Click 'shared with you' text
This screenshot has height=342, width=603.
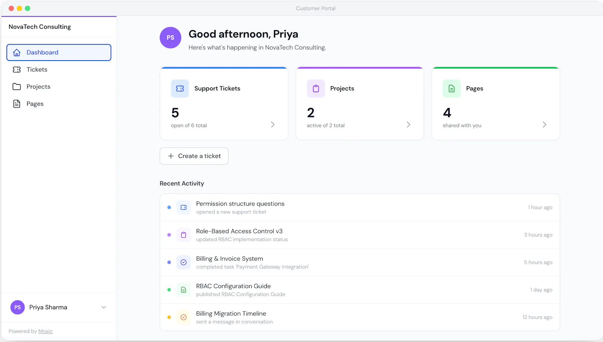click(462, 126)
